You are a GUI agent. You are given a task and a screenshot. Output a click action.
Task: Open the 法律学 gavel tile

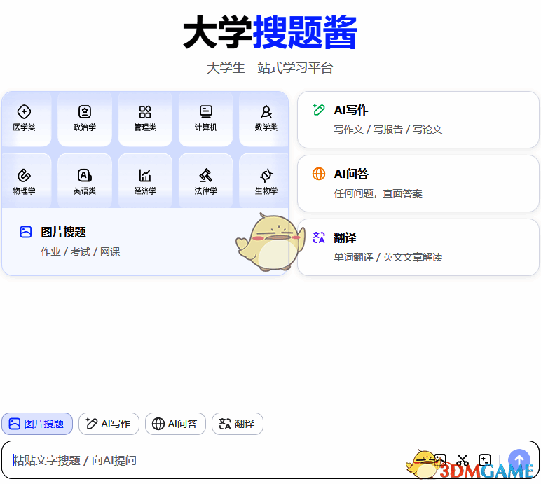point(205,181)
